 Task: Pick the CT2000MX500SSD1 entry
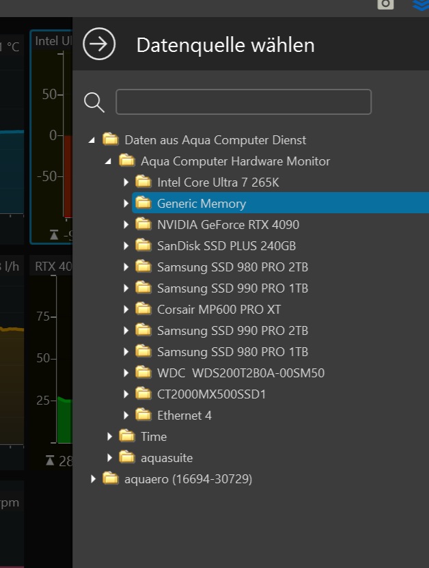(x=211, y=394)
